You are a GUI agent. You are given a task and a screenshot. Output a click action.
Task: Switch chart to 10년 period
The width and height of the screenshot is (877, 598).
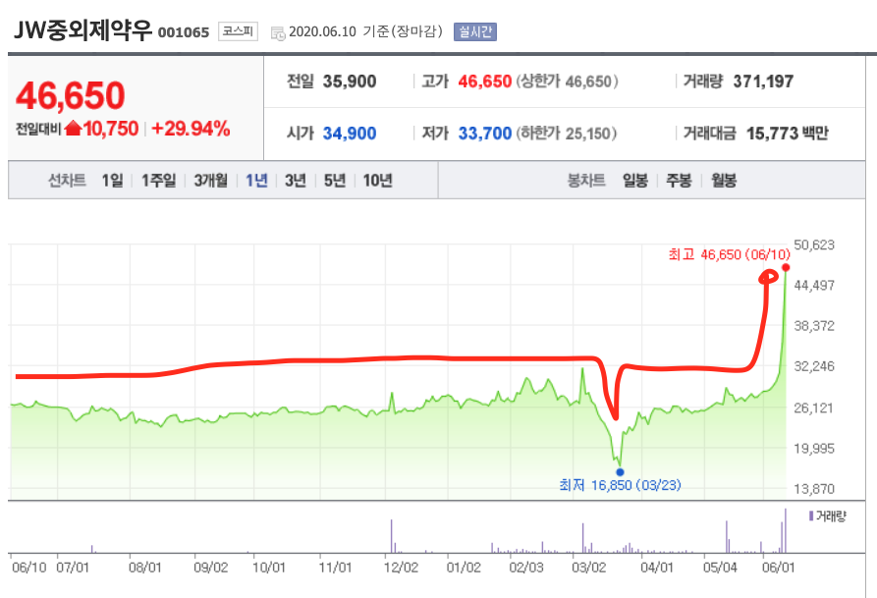coord(377,180)
